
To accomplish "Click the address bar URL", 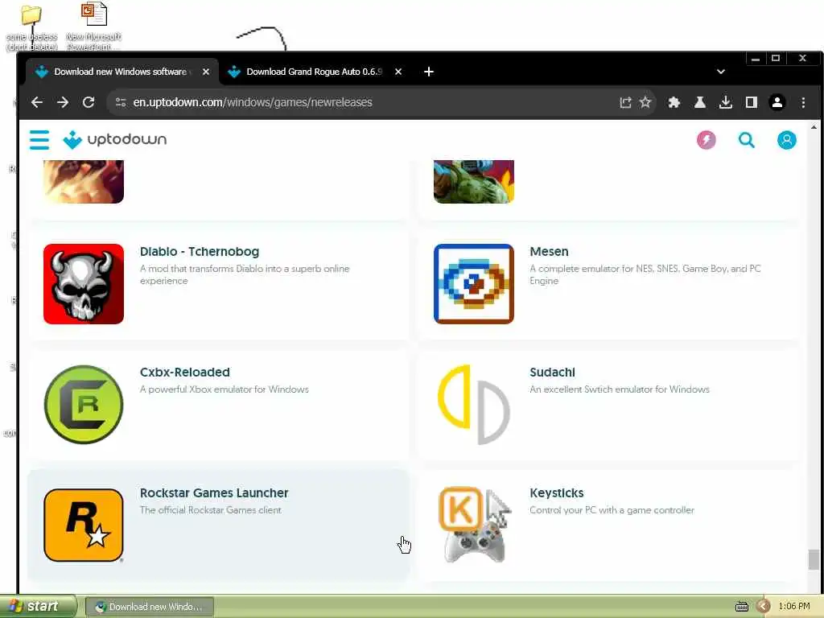I will tap(253, 102).
